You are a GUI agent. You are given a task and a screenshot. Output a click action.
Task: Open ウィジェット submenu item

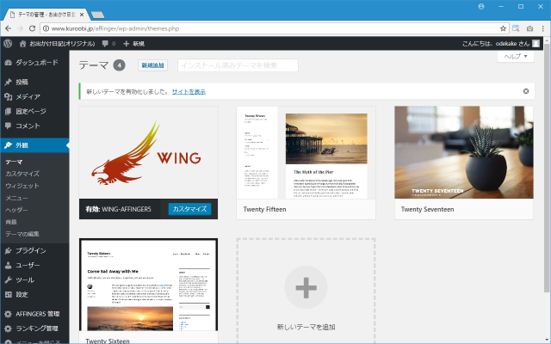tap(22, 186)
